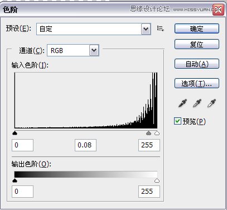Click the input shadow value field 0

coord(23,145)
